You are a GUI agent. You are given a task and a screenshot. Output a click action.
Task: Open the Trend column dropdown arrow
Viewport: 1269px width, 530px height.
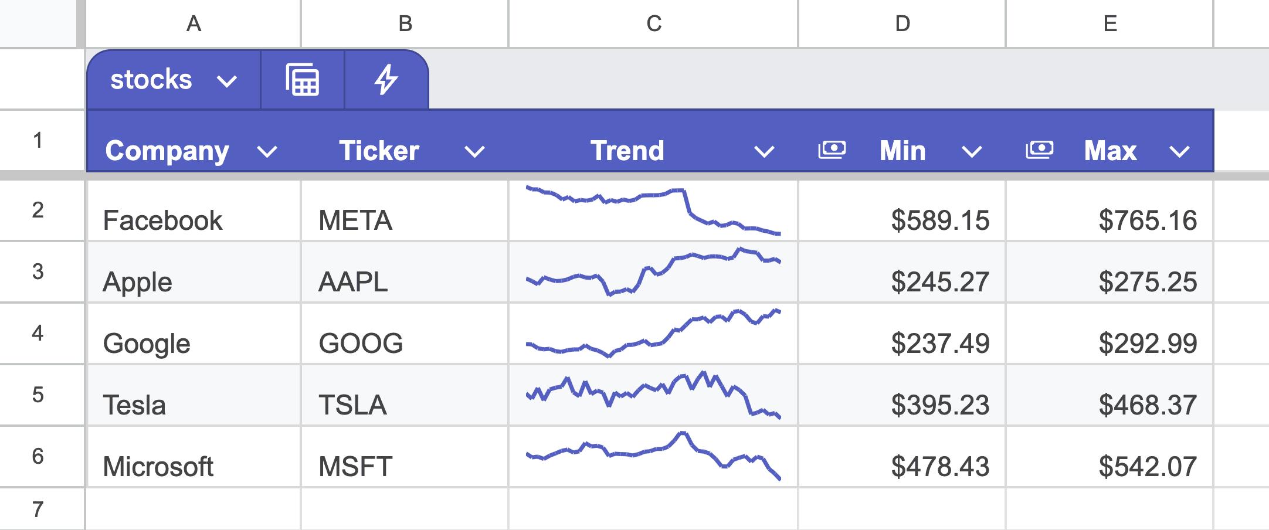coord(764,152)
